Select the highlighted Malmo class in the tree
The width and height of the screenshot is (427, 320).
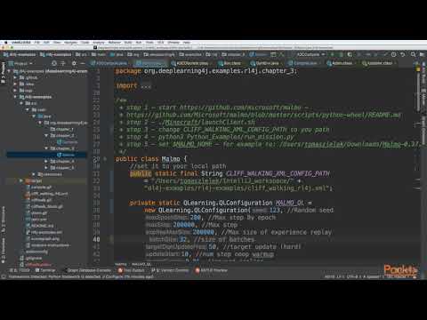coord(46,155)
